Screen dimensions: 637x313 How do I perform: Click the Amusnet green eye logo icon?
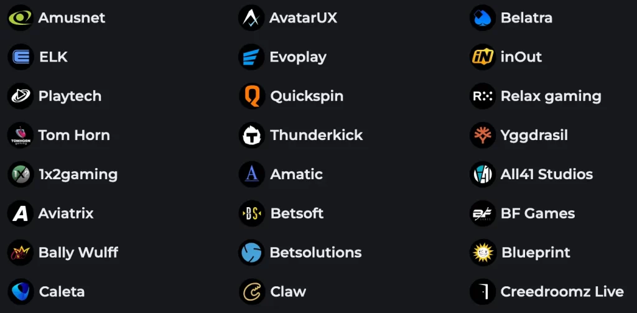point(21,17)
